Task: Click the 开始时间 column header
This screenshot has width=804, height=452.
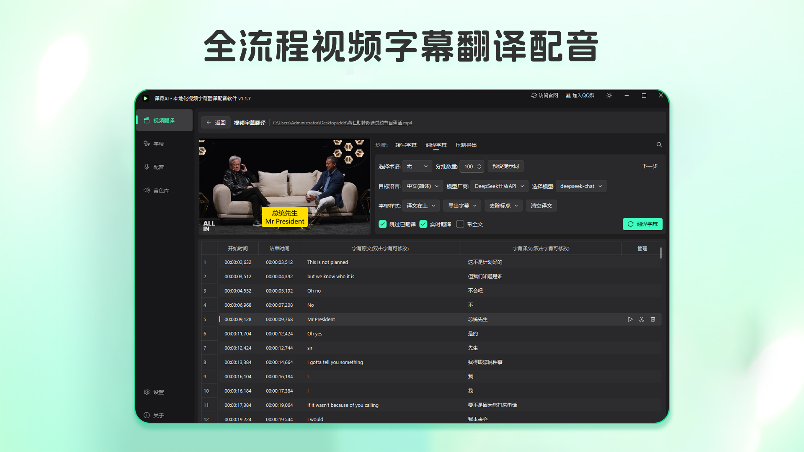Action: tap(238, 249)
